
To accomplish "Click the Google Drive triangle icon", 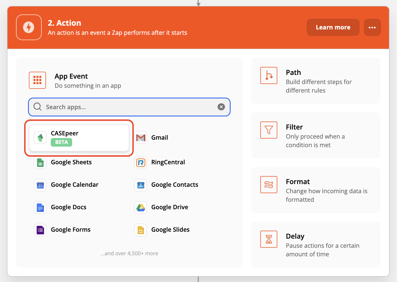I will click(x=141, y=207).
